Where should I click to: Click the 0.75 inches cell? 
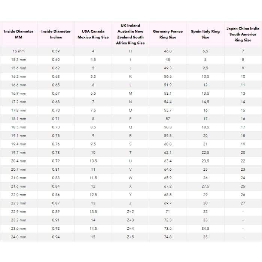click(56, 135)
